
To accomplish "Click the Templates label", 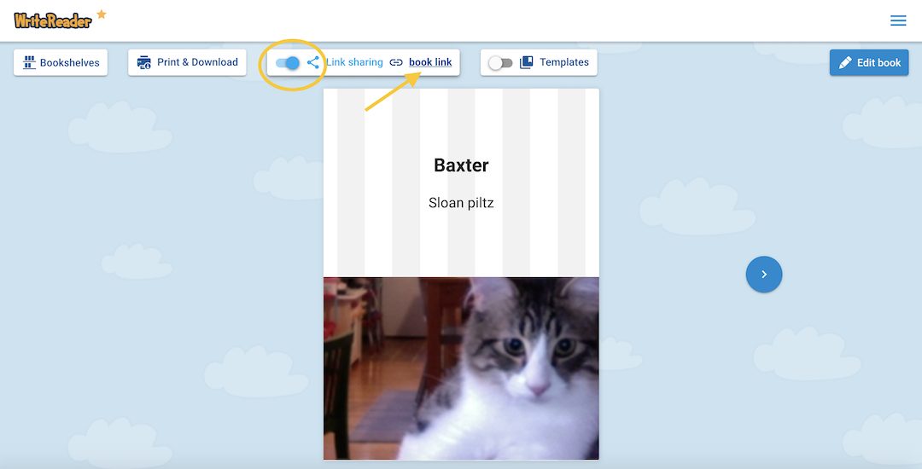I will click(x=564, y=62).
